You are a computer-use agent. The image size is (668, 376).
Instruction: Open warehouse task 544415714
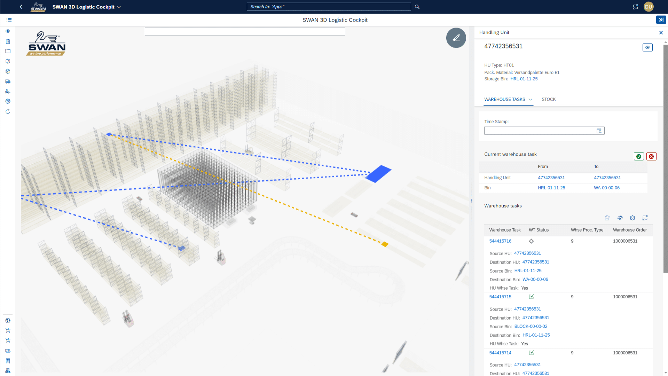[x=500, y=353]
